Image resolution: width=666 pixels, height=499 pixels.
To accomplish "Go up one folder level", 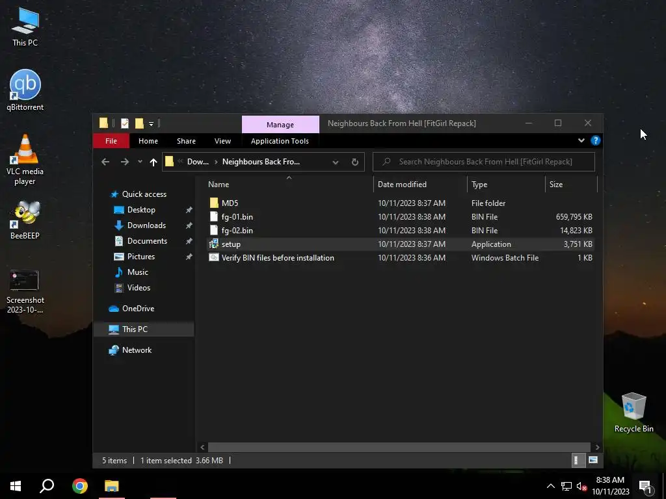I will point(153,162).
